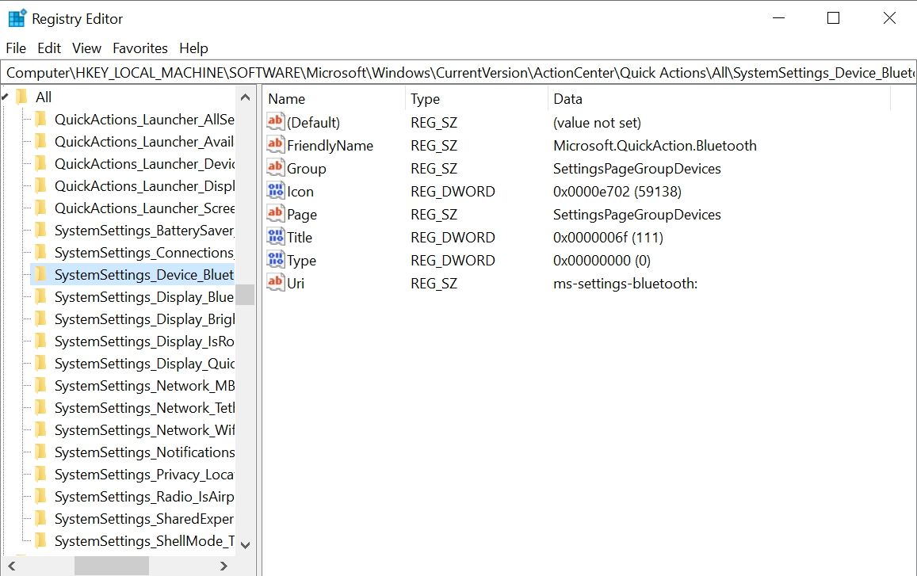This screenshot has width=917, height=576.
Task: Open the Help menu
Action: [x=193, y=48]
